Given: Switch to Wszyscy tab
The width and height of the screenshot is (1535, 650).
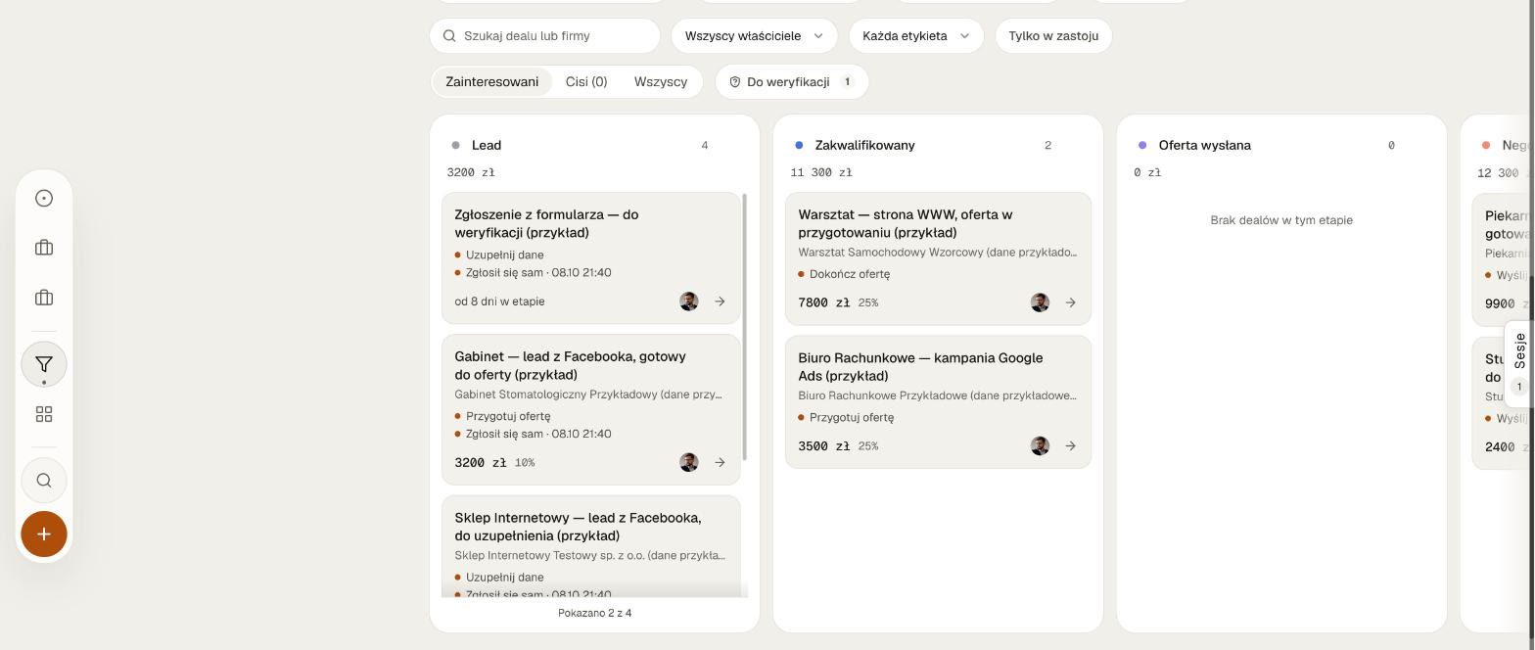Looking at the screenshot, I should [x=661, y=82].
